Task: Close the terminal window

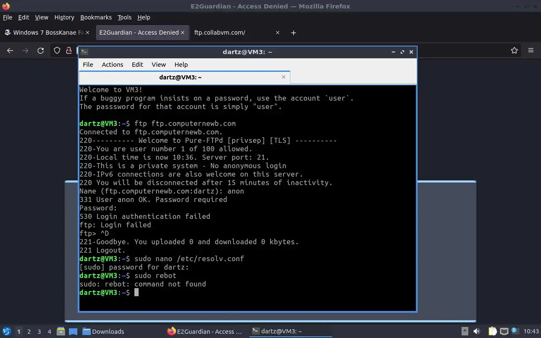Action: click(x=411, y=52)
